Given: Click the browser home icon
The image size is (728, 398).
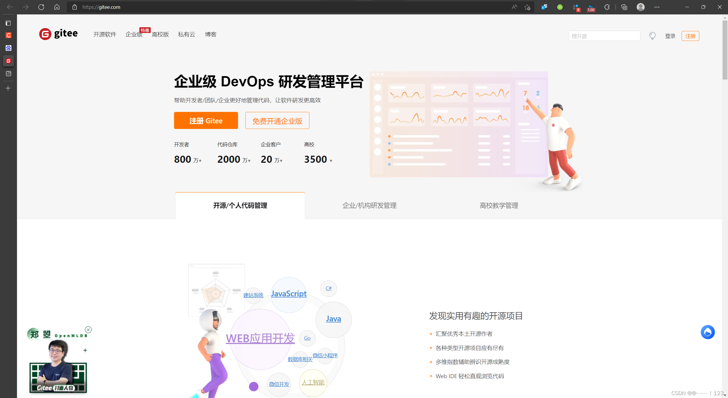Looking at the screenshot, I should coord(57,7).
